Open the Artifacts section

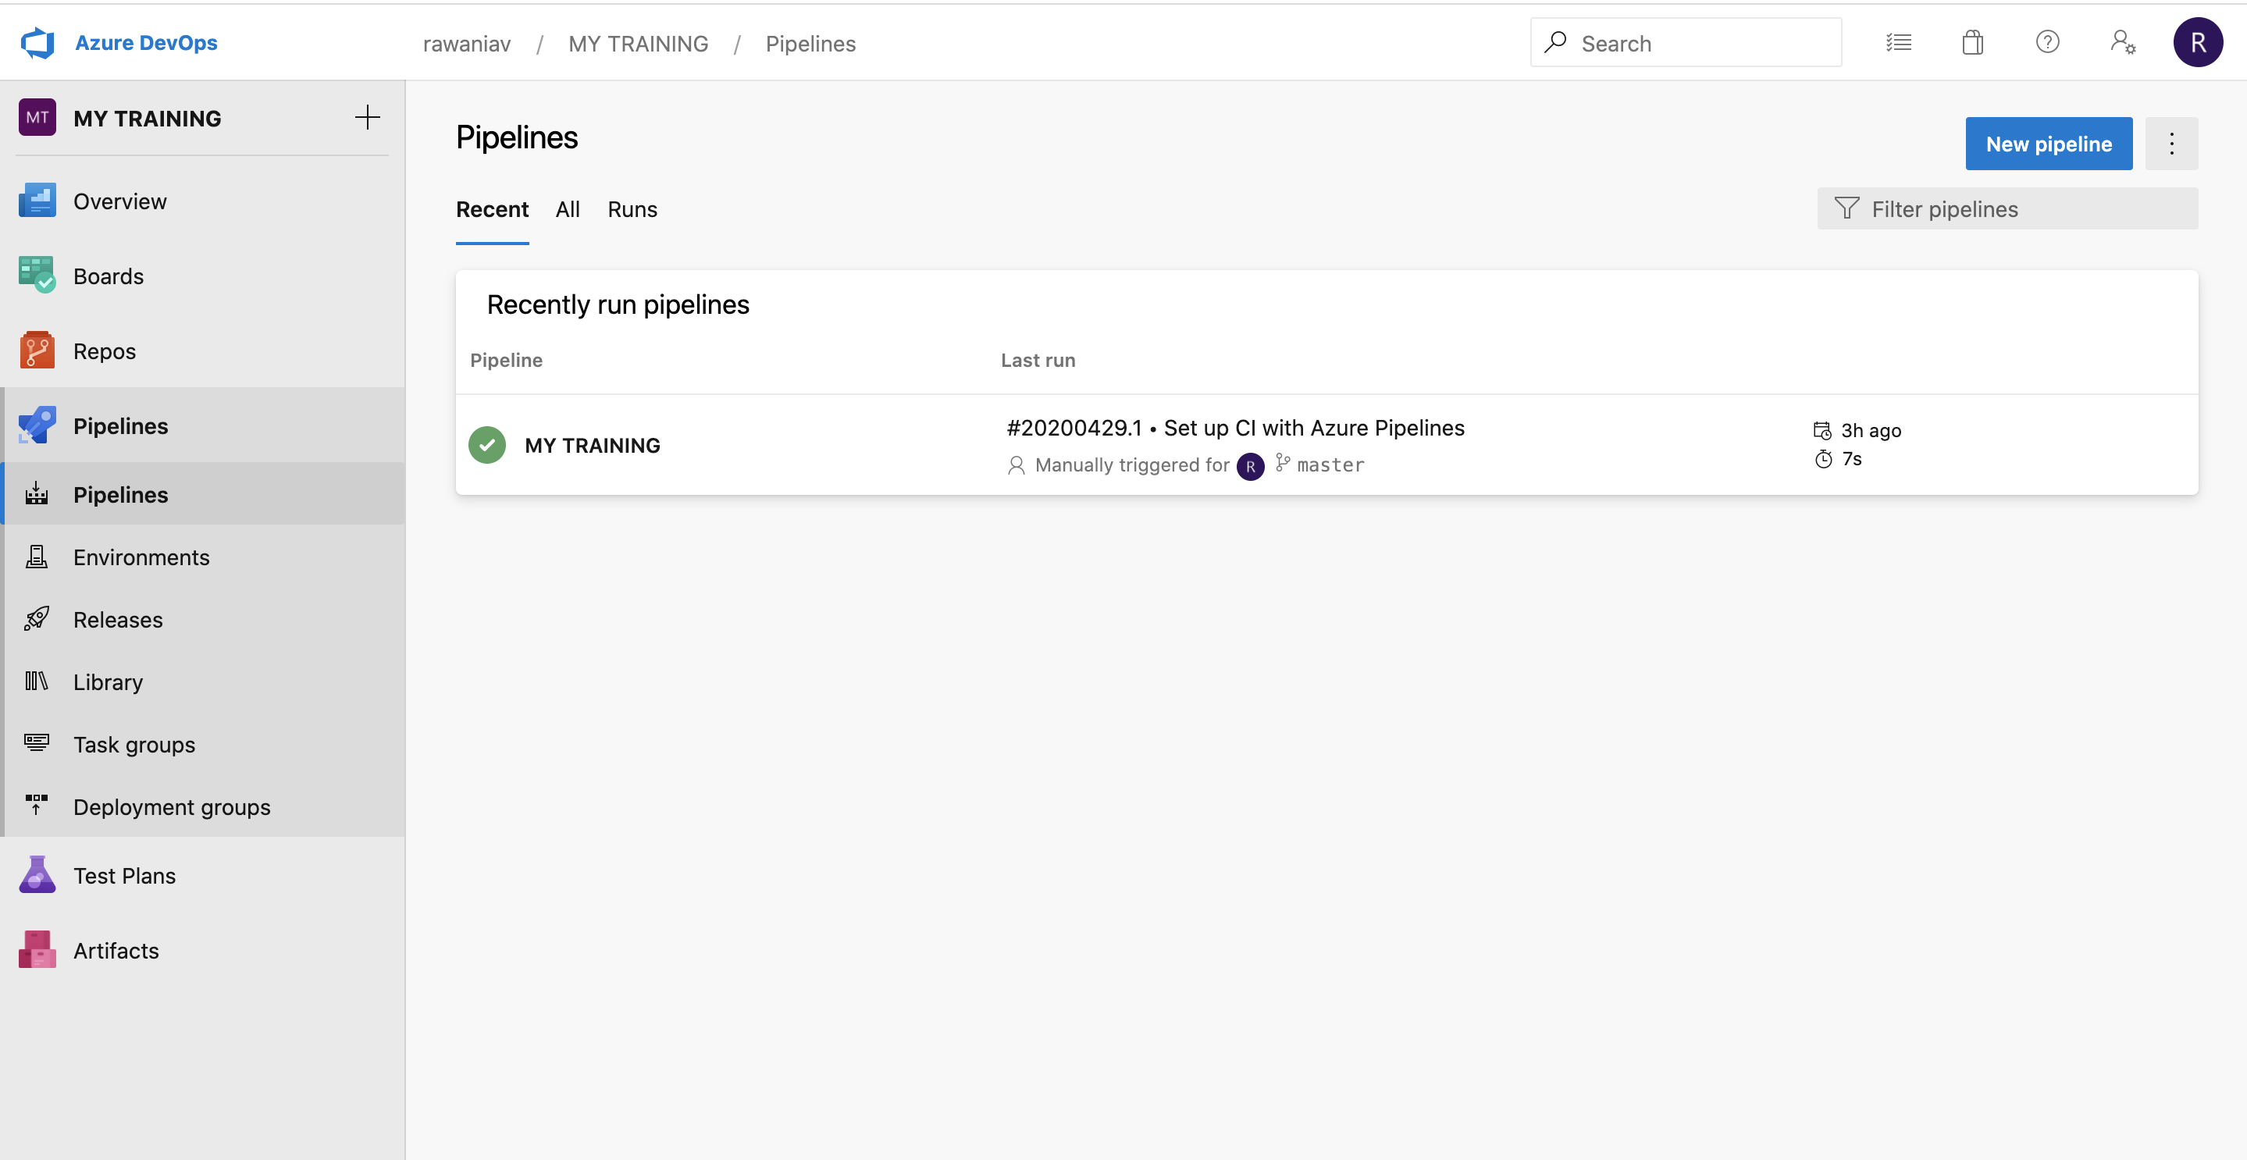coord(115,950)
